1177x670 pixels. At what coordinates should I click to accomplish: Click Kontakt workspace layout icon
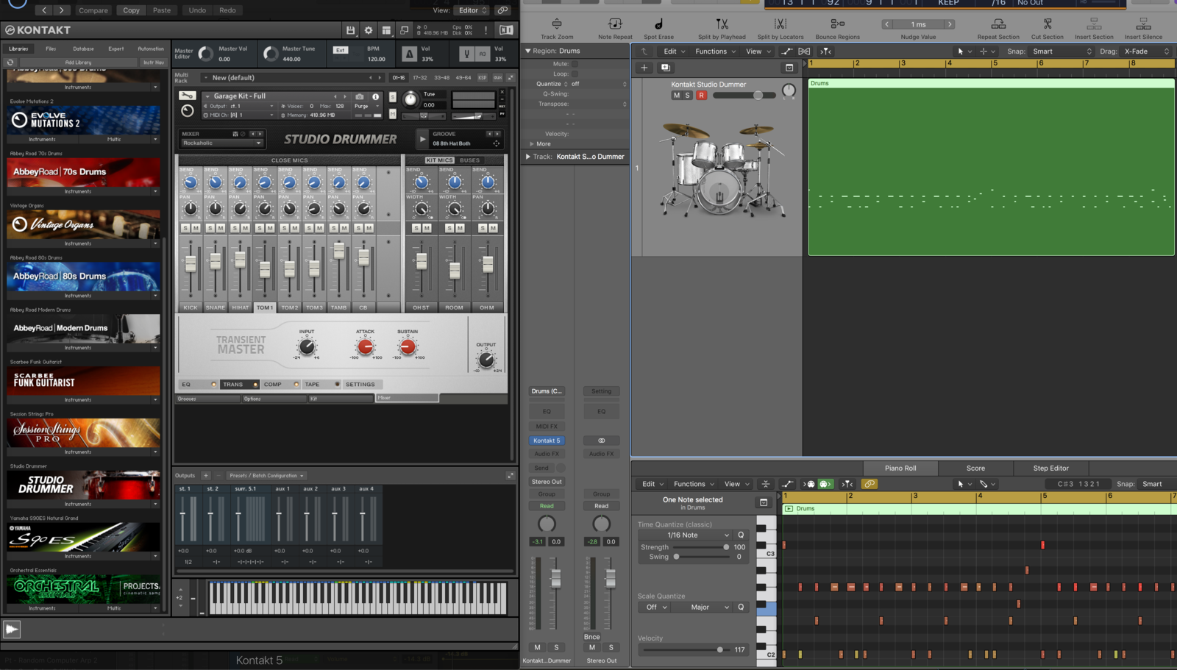tap(386, 30)
